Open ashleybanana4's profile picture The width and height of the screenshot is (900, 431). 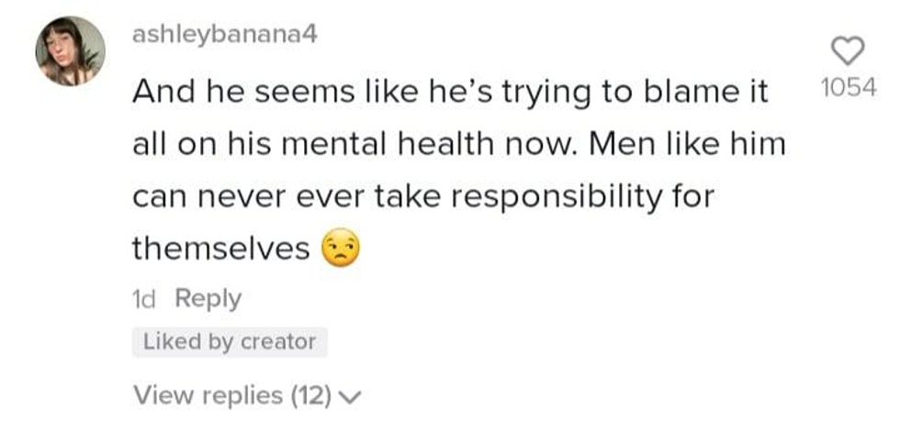[70, 51]
